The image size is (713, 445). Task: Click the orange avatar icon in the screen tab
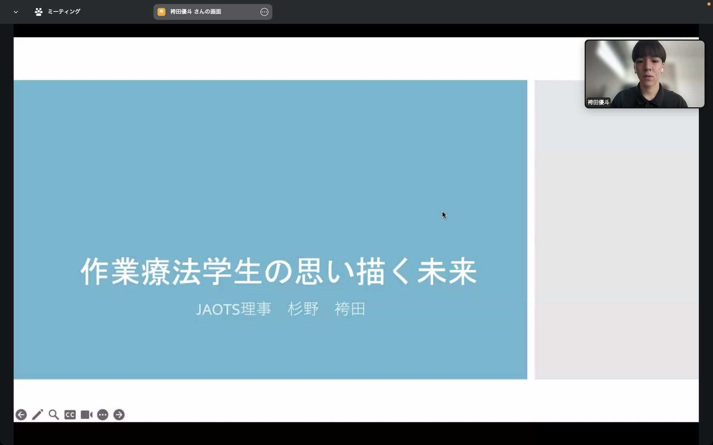(x=161, y=12)
